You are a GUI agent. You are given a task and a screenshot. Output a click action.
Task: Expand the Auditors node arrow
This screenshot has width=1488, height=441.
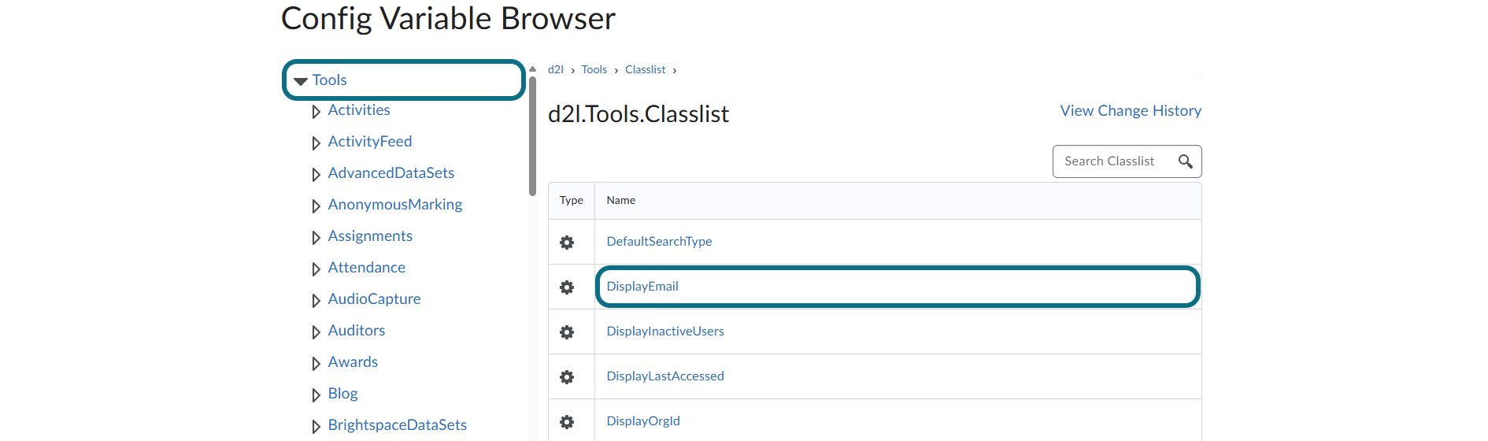click(x=316, y=332)
